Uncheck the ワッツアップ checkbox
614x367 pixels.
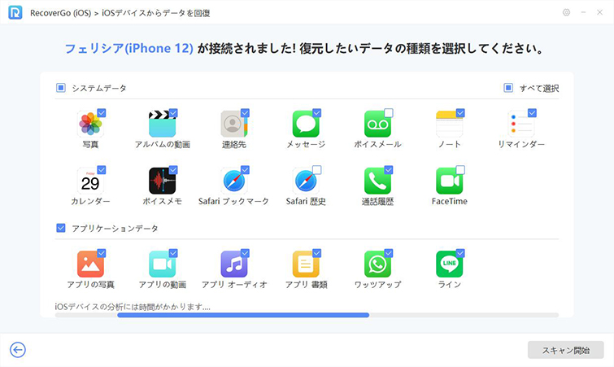(x=389, y=253)
